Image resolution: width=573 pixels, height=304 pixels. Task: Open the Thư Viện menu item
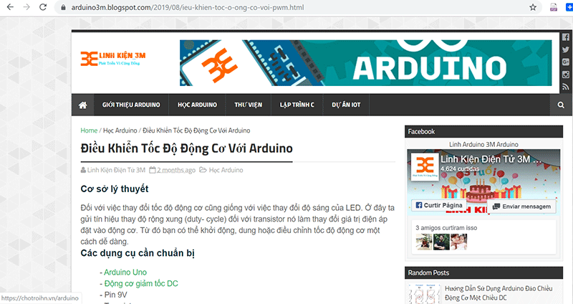coord(248,105)
